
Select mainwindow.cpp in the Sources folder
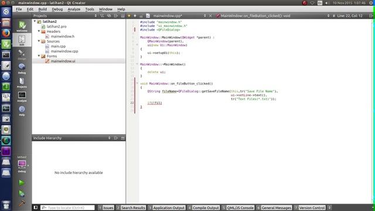64,51
